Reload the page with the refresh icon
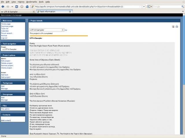 click(x=17, y=7)
